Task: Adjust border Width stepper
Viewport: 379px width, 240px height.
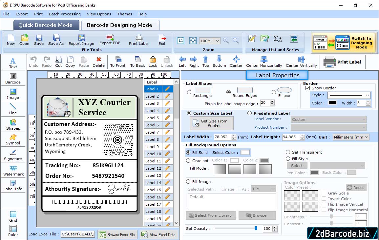Action: (368, 103)
